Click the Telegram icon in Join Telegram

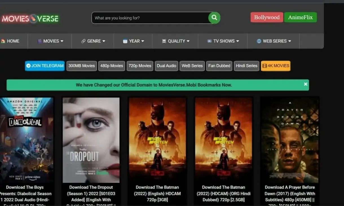point(28,66)
